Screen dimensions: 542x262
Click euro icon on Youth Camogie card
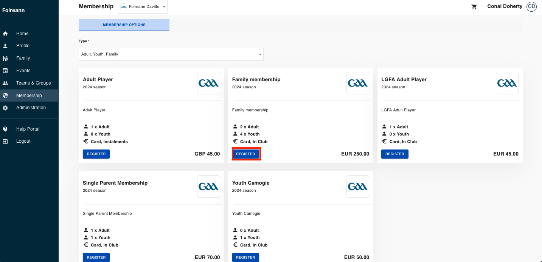pyautogui.click(x=235, y=245)
